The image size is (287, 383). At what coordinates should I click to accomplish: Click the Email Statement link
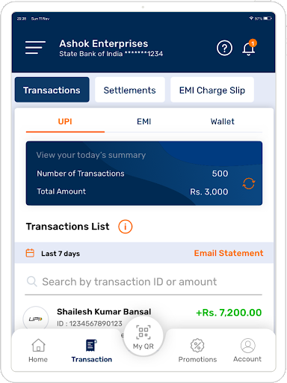pyautogui.click(x=229, y=253)
